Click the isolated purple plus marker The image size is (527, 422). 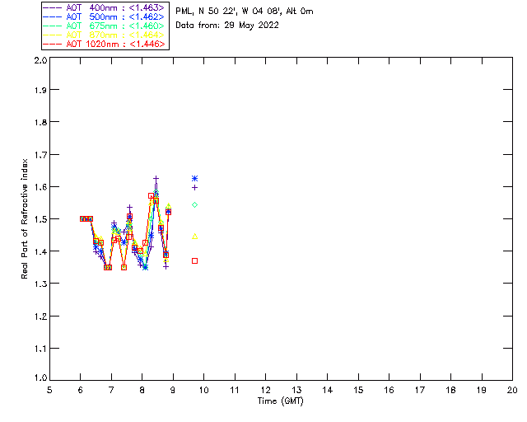pyautogui.click(x=194, y=187)
